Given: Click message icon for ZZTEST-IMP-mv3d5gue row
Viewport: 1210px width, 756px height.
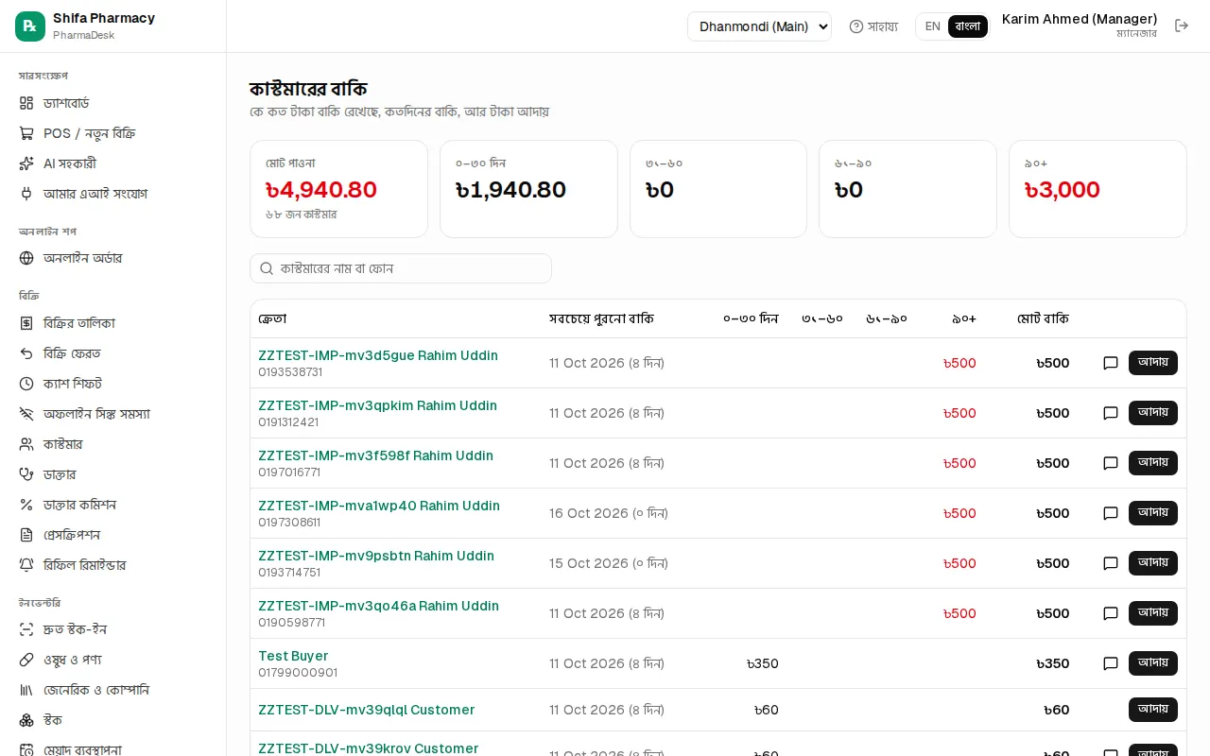Looking at the screenshot, I should (x=1111, y=363).
